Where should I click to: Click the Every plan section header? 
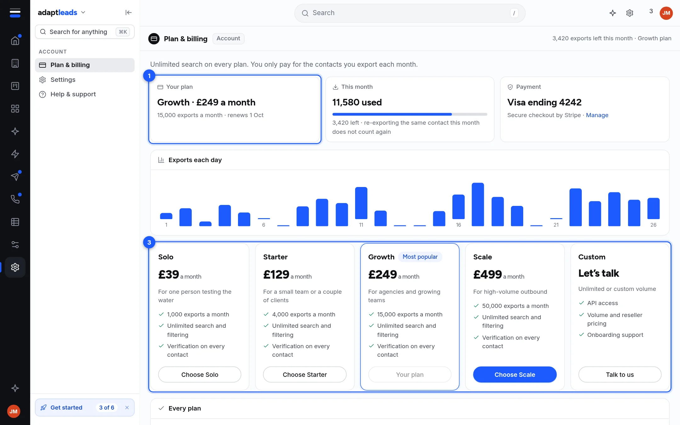pos(410,408)
